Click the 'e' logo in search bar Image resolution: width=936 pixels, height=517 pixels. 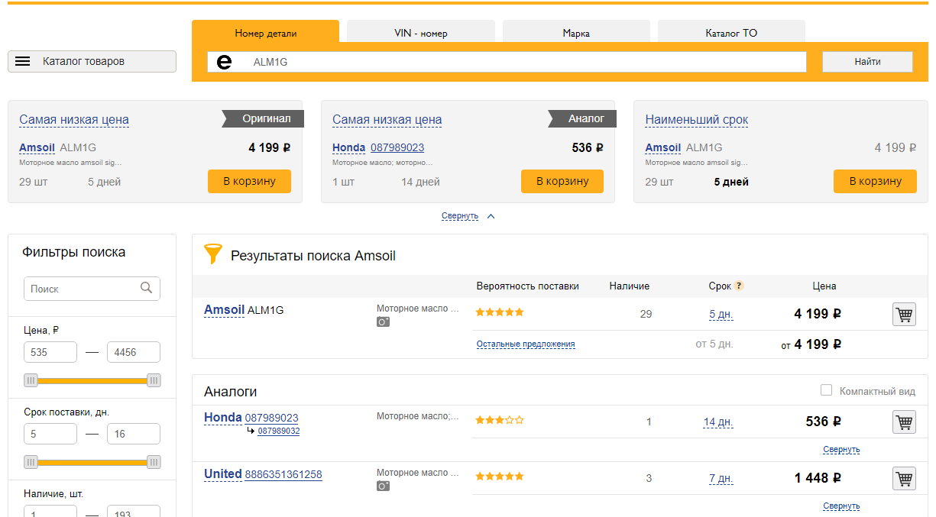point(224,62)
